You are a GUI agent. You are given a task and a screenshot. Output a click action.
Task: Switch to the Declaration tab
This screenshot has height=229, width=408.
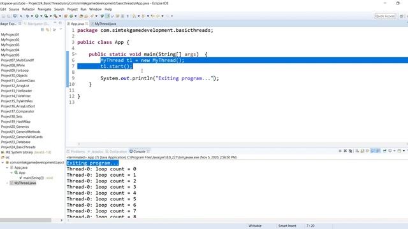116,151
